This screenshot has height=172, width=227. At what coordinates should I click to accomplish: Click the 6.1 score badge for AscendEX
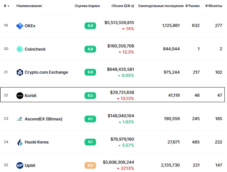pyautogui.click(x=90, y=119)
